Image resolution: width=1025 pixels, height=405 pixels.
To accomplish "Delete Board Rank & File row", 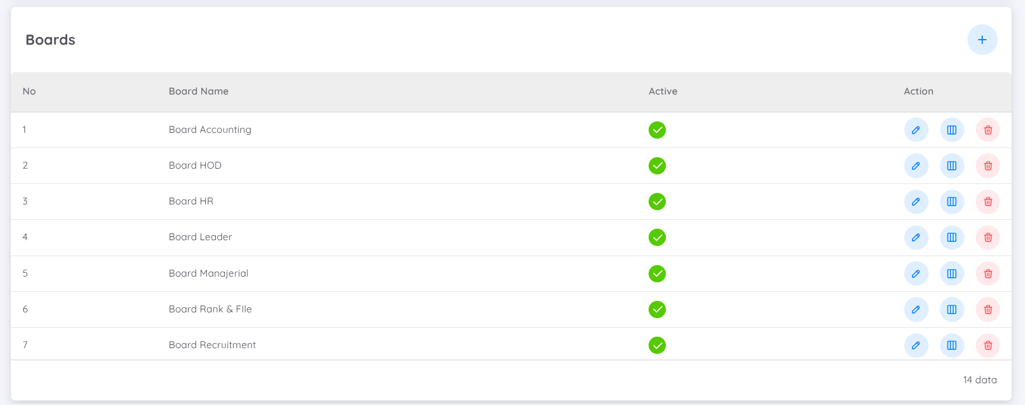I will click(988, 310).
